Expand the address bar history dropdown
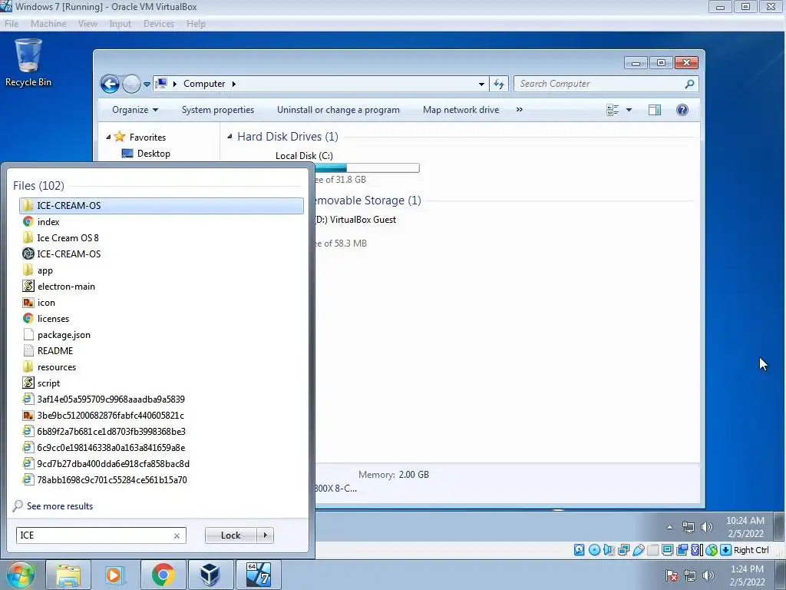Viewport: 786px width, 590px height. pos(481,85)
